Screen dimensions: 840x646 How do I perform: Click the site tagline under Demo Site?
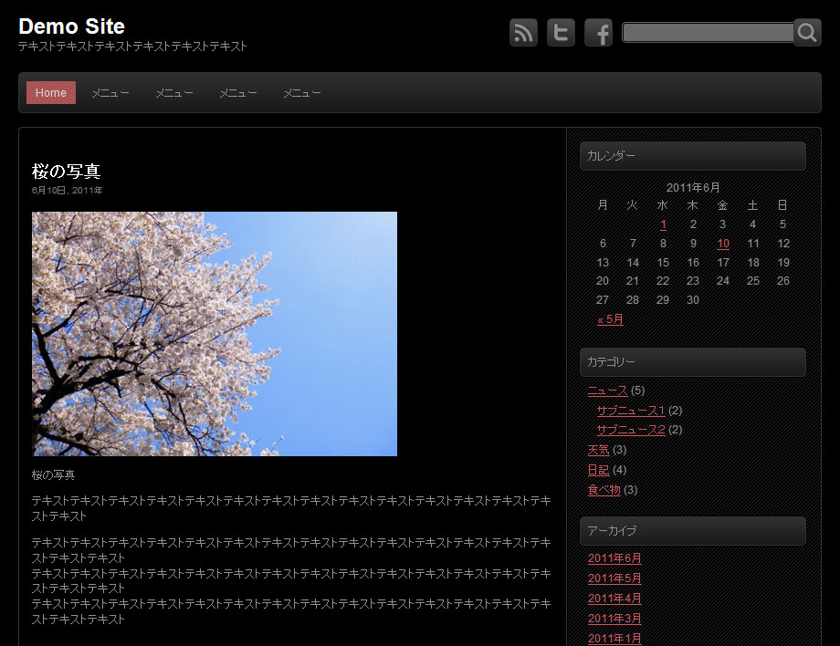tap(132, 47)
